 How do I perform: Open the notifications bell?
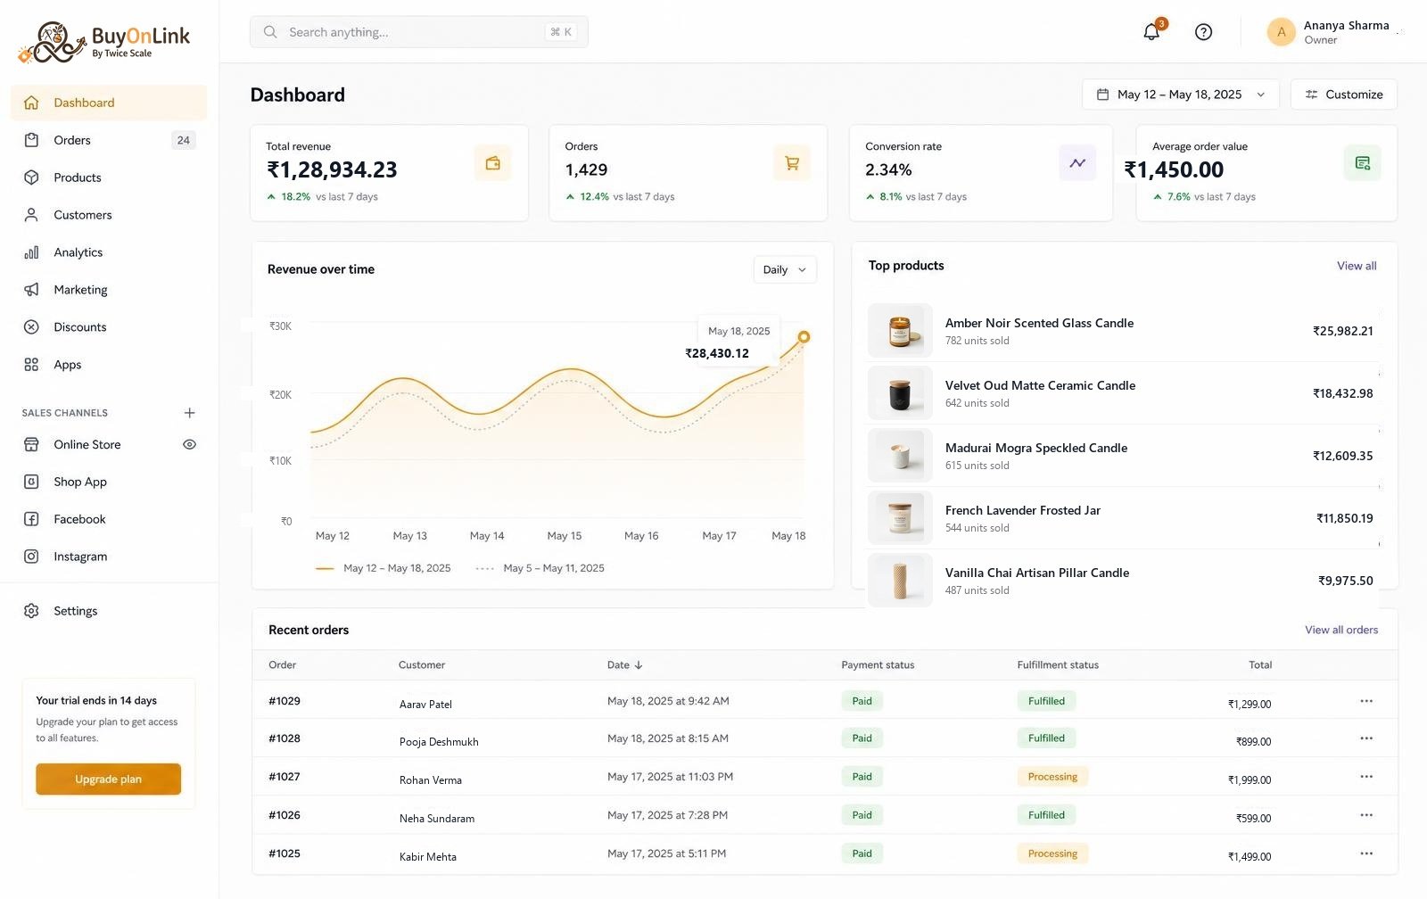[1151, 32]
